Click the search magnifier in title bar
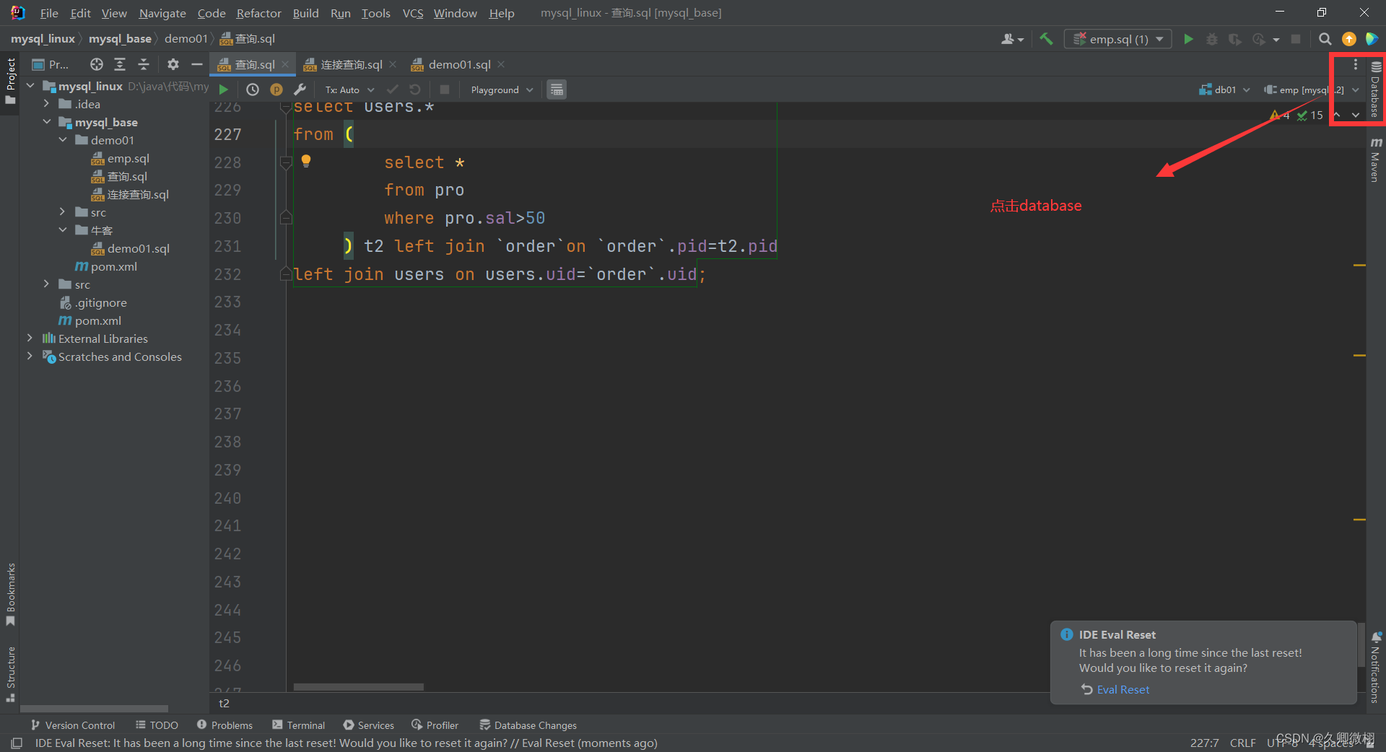The height and width of the screenshot is (752, 1386). pos(1325,39)
